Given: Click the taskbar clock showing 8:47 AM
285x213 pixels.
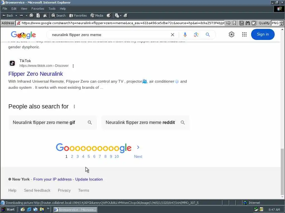Looking at the screenshot, I should tap(274, 210).
